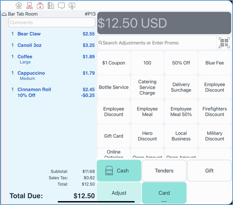
Task: Tap the serving dish icon beside Bar Tab Room
Action: (x=4, y=14)
